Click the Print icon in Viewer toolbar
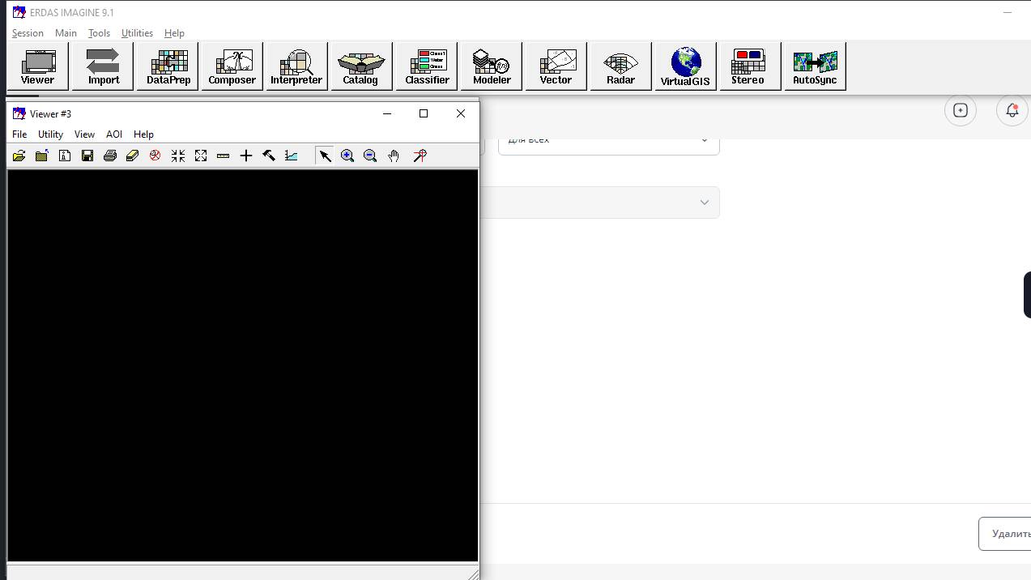This screenshot has width=1031, height=580. coord(109,156)
